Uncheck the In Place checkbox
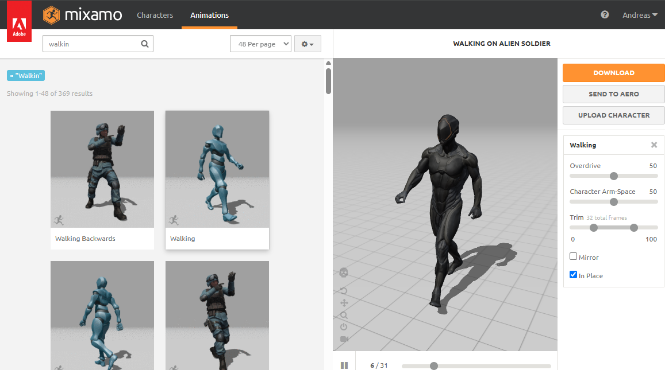 pos(574,274)
